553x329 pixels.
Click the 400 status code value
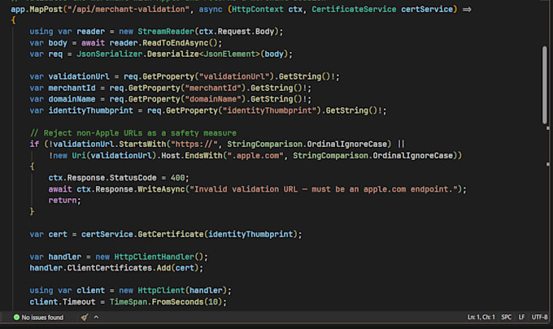(178, 178)
